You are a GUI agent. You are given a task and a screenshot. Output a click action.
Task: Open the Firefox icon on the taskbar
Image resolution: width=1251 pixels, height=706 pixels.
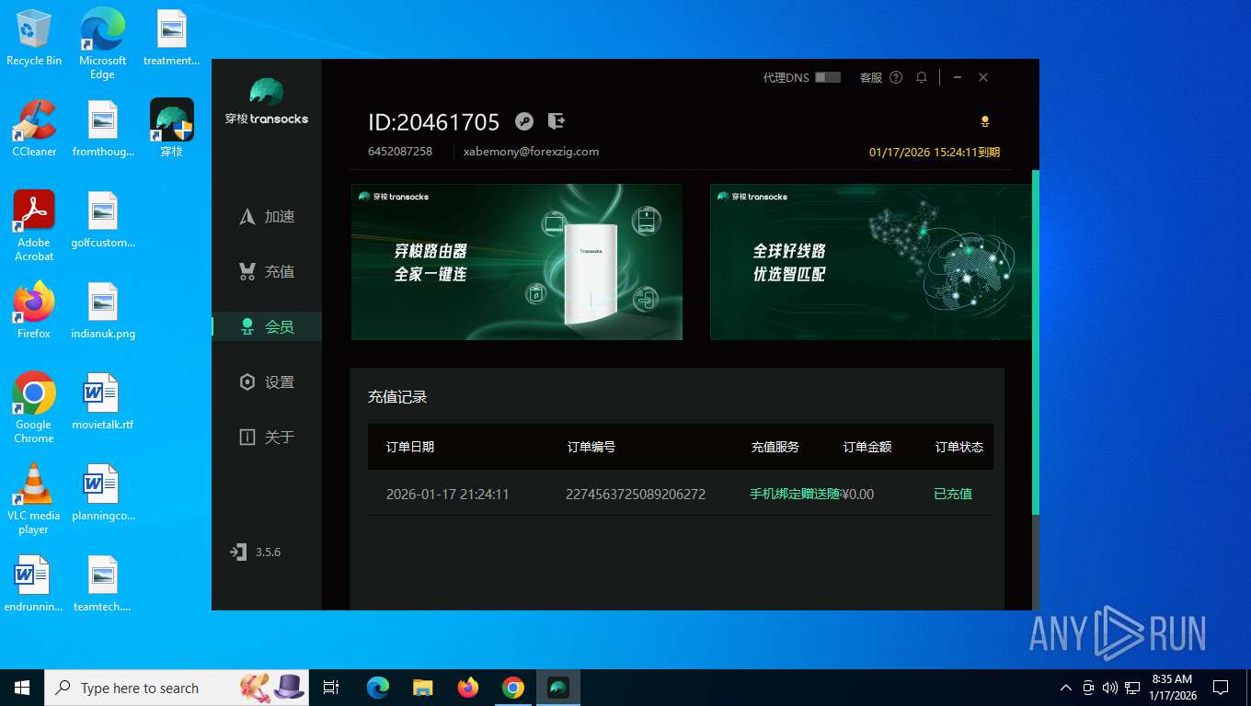click(468, 688)
